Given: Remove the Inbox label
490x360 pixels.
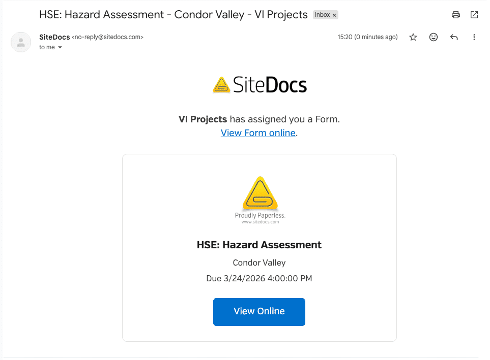Looking at the screenshot, I should pos(334,15).
